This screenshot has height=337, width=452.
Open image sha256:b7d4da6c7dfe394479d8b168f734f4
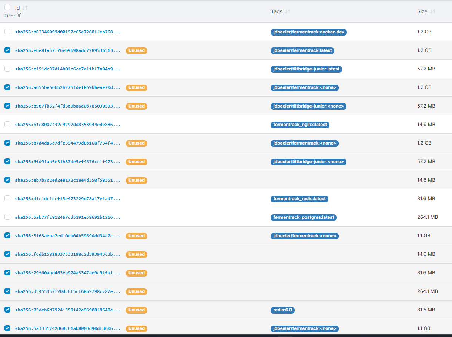click(x=68, y=143)
